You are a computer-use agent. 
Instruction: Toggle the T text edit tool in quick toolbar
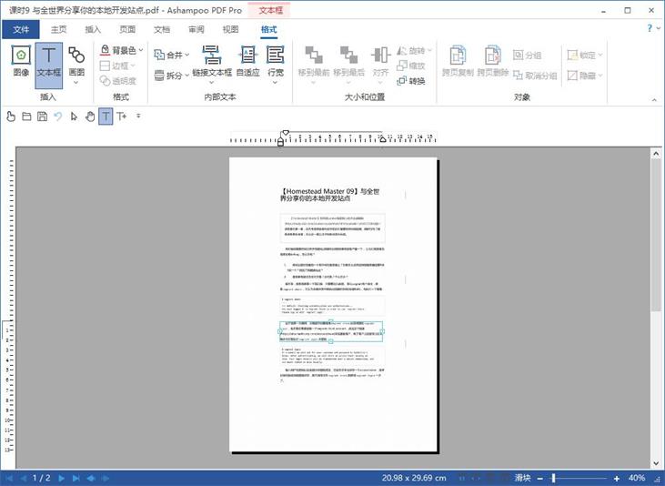tap(106, 116)
